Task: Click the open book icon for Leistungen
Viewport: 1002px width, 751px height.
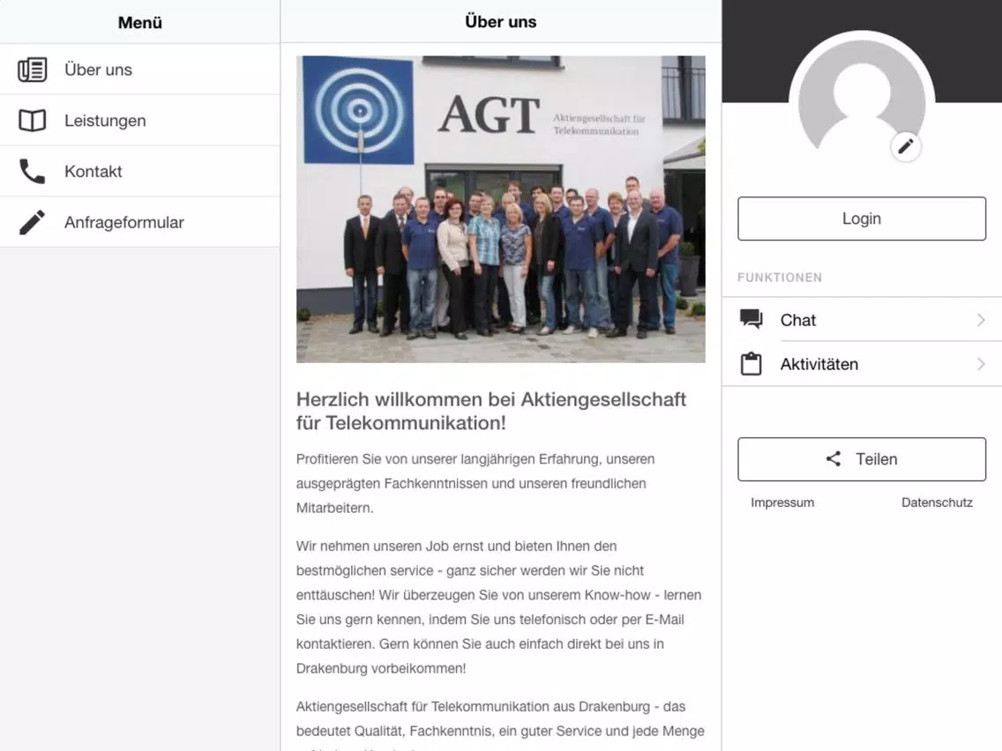Action: 32,121
